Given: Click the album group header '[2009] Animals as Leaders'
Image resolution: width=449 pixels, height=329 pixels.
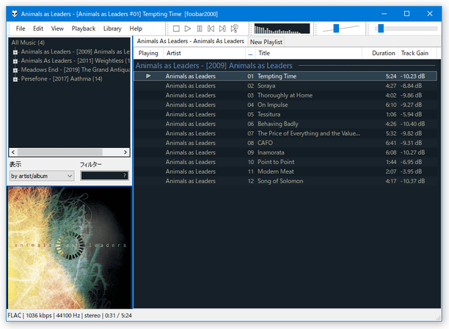Looking at the screenshot, I should pos(214,65).
